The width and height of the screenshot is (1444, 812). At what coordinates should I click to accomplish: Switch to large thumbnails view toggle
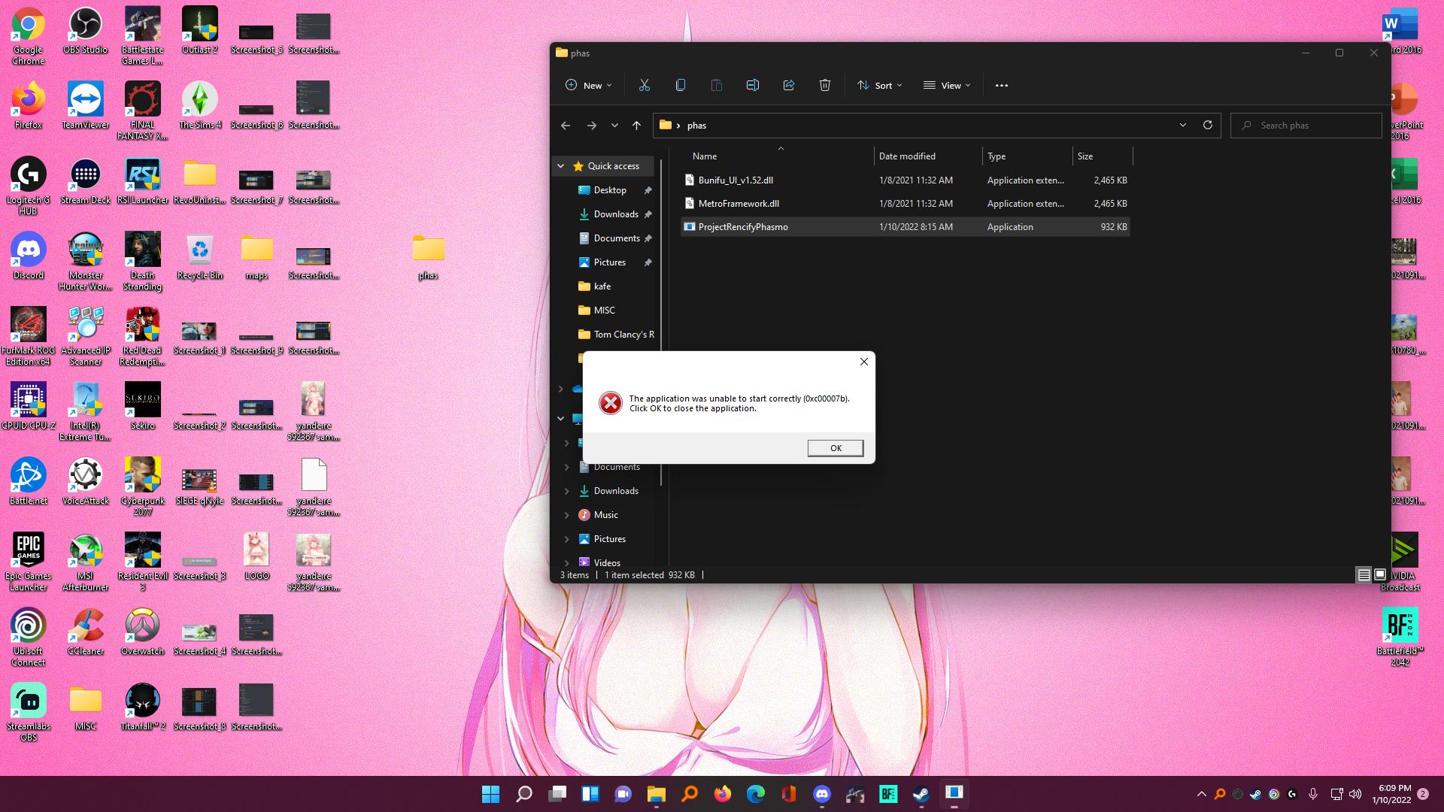pos(1380,575)
